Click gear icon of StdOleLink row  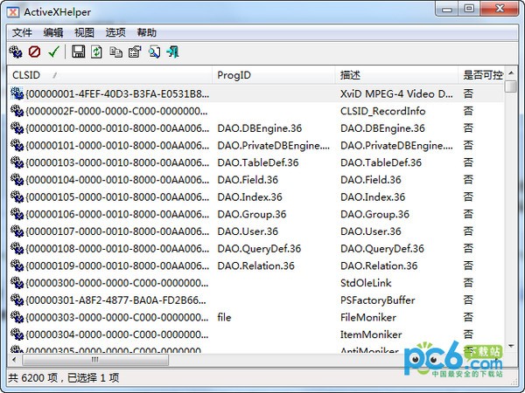tap(17, 283)
